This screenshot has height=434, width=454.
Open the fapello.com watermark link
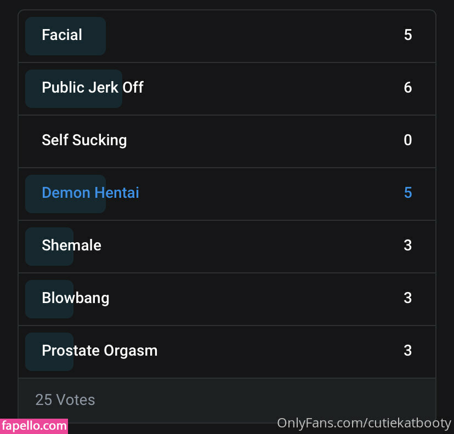(34, 426)
